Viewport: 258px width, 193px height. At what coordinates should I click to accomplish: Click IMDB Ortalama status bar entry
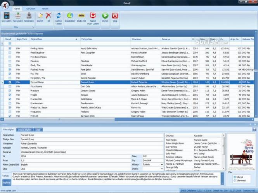pos(191,191)
